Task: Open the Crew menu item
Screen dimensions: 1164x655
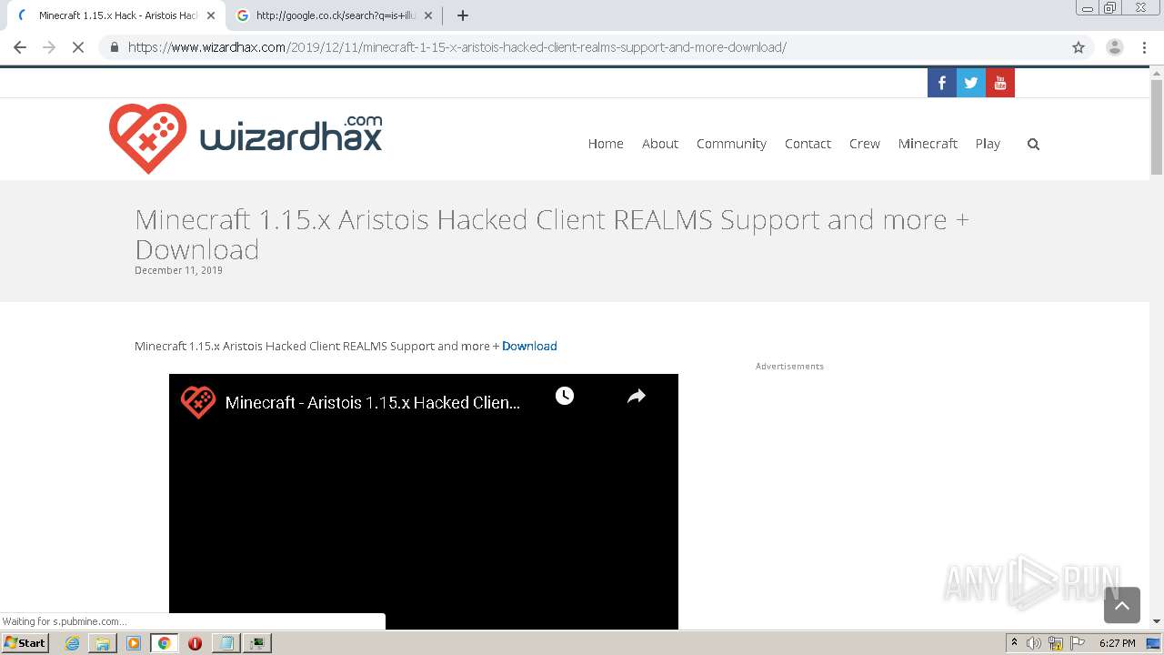Action: (x=865, y=144)
